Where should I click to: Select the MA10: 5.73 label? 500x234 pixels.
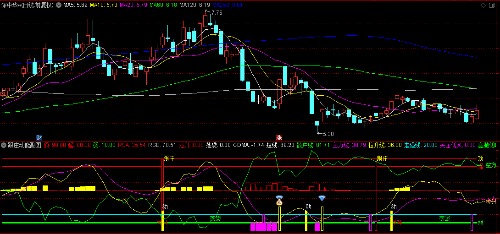pyautogui.click(x=104, y=5)
